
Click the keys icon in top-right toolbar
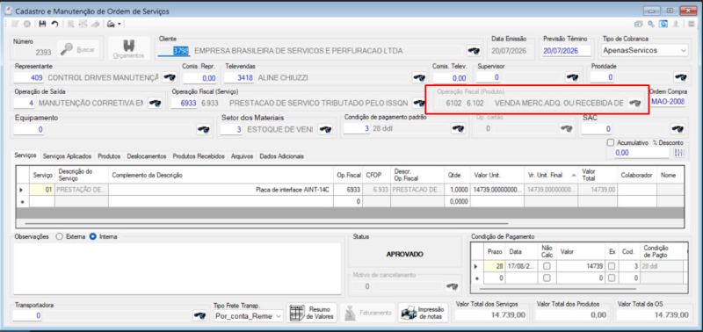click(x=650, y=25)
